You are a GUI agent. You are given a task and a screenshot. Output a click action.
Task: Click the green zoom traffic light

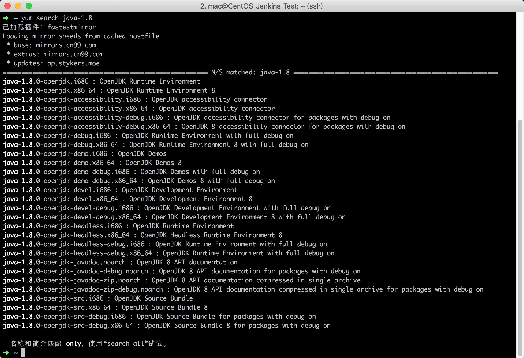point(29,6)
